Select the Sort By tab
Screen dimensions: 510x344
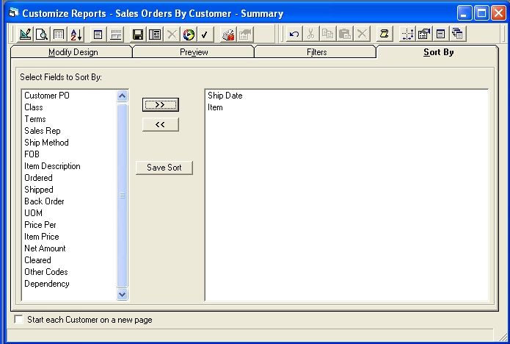tap(438, 52)
